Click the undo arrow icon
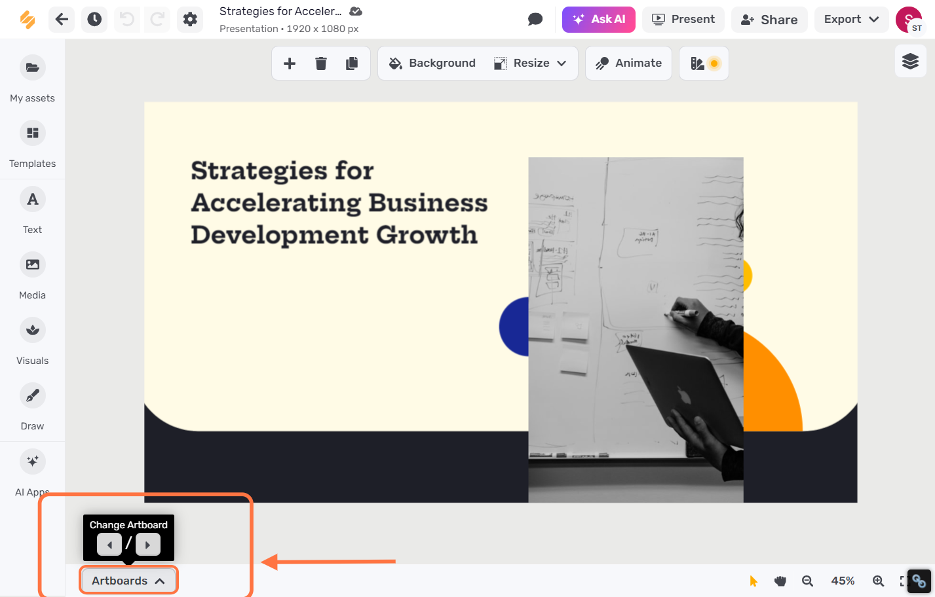 (x=127, y=20)
